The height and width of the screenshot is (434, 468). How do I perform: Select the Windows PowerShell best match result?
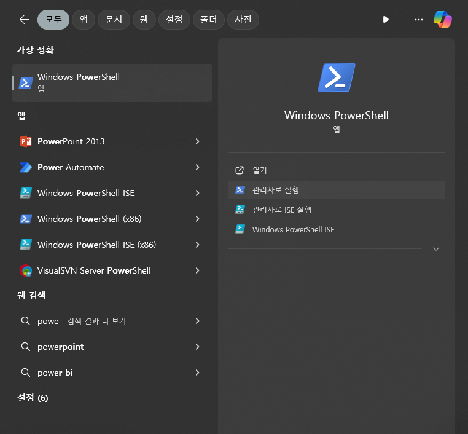pos(112,83)
